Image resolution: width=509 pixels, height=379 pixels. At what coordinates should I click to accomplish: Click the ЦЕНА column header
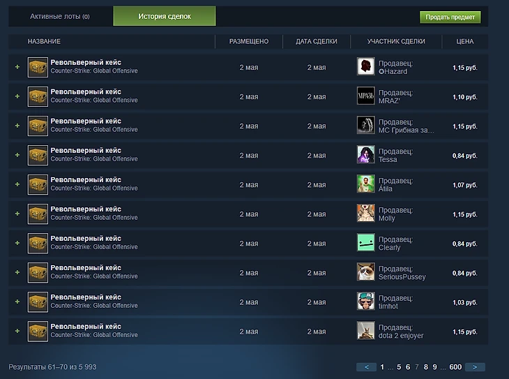[x=465, y=41]
